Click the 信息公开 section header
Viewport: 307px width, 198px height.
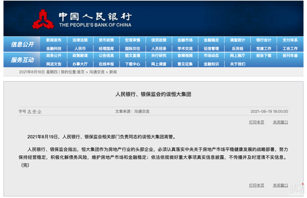point(22,45)
